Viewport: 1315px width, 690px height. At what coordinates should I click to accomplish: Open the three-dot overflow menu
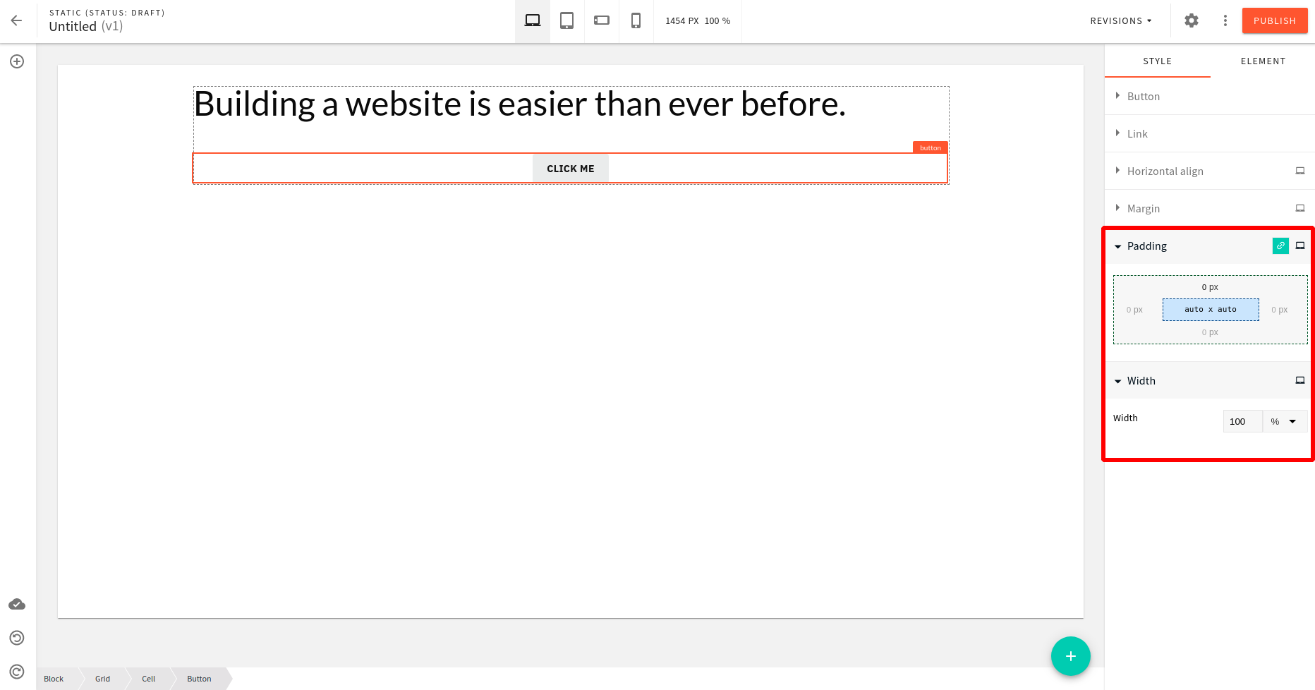1225,20
